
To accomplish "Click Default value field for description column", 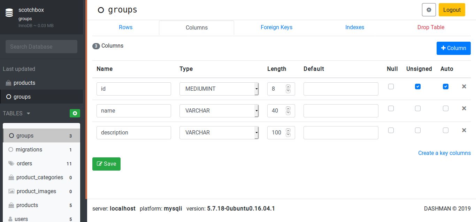I will pyautogui.click(x=341, y=133).
